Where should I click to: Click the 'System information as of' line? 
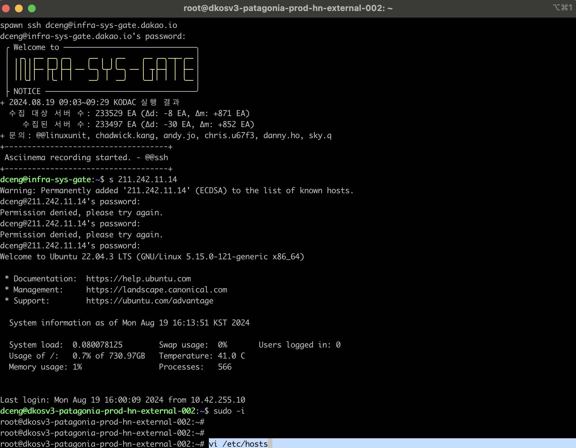coord(129,323)
